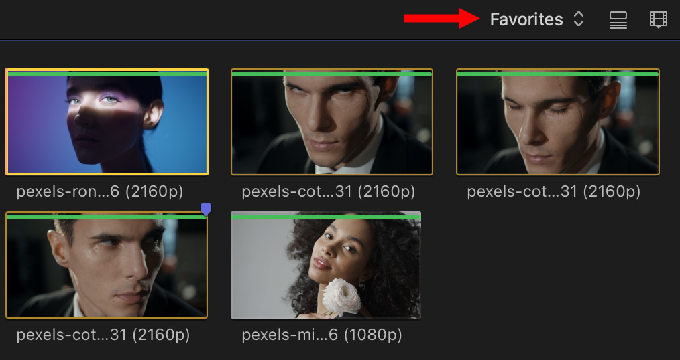Click the up-down chevron beside Favorites
The height and width of the screenshot is (360, 680).
(x=579, y=19)
